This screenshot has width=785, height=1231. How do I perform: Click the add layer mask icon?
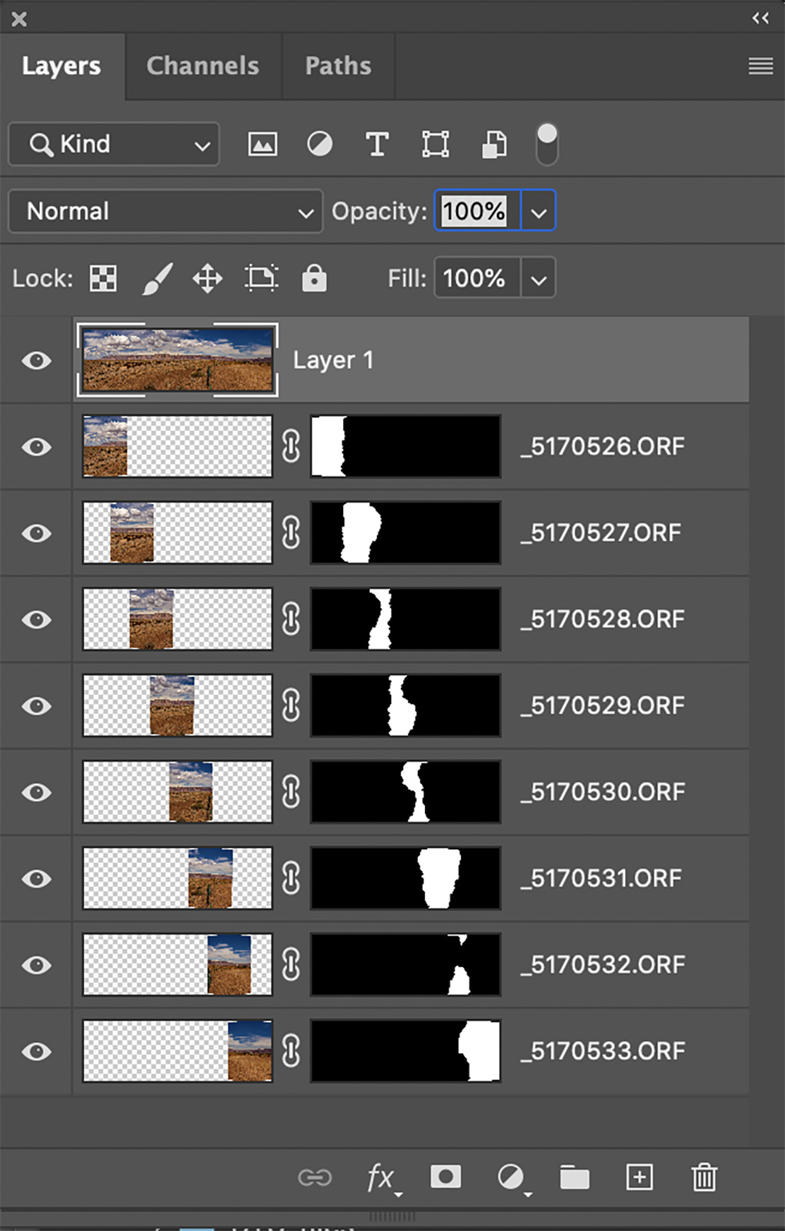[x=446, y=1176]
